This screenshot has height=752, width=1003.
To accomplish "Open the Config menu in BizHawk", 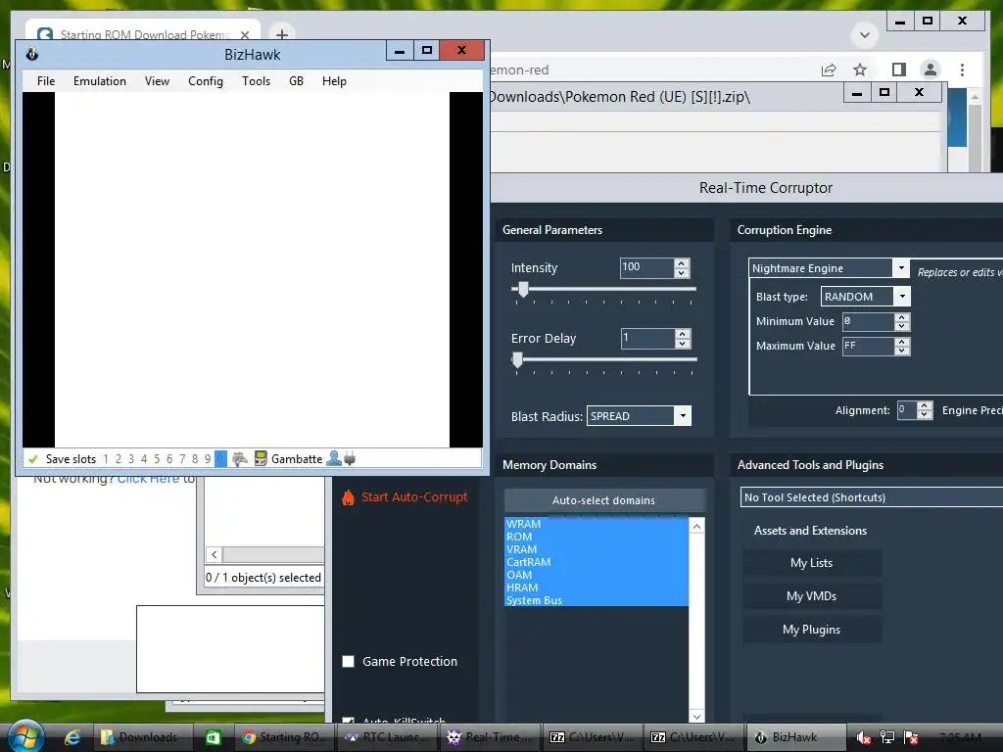I will pos(206,81).
